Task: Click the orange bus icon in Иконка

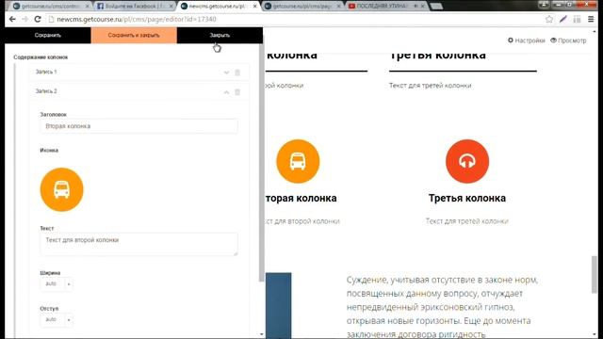Action: coord(61,189)
